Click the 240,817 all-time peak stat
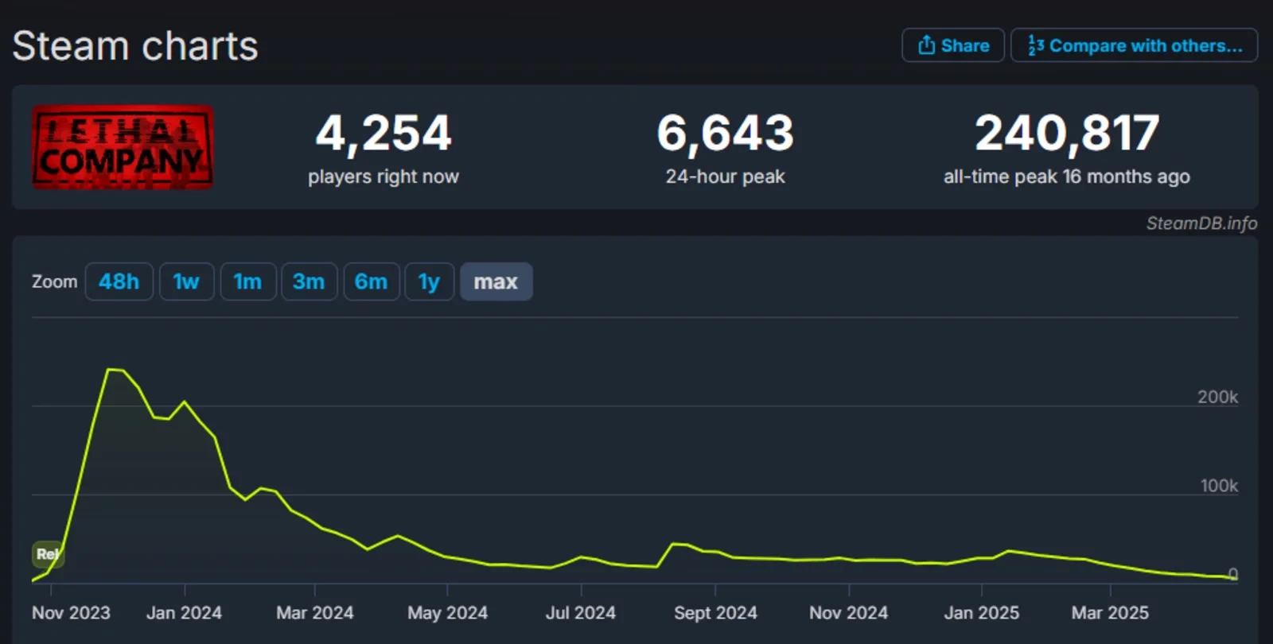1273x644 pixels. (1066, 133)
